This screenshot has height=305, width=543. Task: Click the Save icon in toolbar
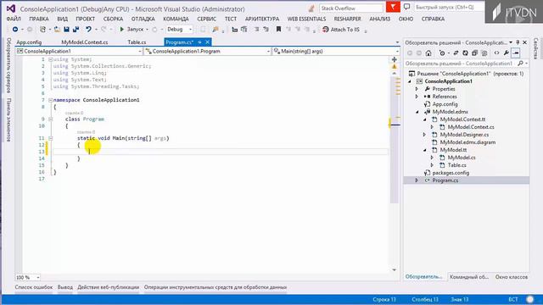pos(66,30)
